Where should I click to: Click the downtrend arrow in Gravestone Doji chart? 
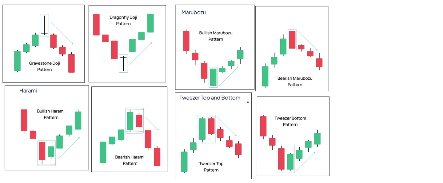pos(62,33)
